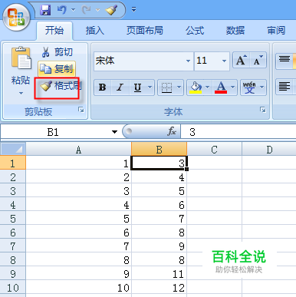Click the greyed Redo arrow icon
Viewport: 296px width, 297px height.
tap(87, 10)
